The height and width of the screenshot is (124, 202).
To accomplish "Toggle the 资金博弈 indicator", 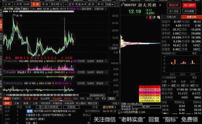I will pyautogui.click(x=45, y=98).
